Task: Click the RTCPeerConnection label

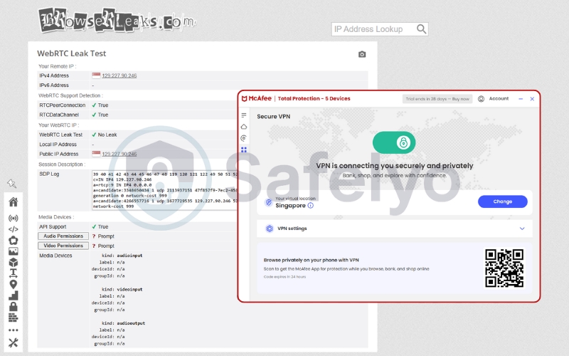Action: (63, 105)
